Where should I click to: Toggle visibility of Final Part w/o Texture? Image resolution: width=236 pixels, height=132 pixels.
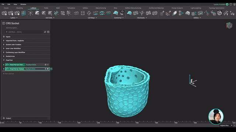tap(48, 65)
